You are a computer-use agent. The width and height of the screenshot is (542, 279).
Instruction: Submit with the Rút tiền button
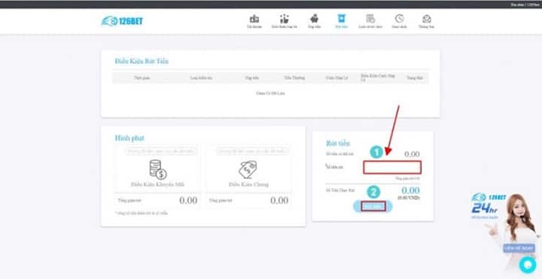[x=373, y=207]
